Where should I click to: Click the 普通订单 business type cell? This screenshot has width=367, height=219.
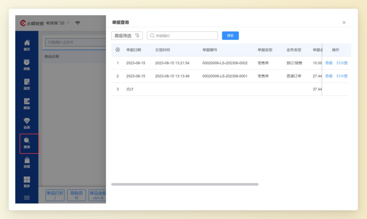[294, 76]
